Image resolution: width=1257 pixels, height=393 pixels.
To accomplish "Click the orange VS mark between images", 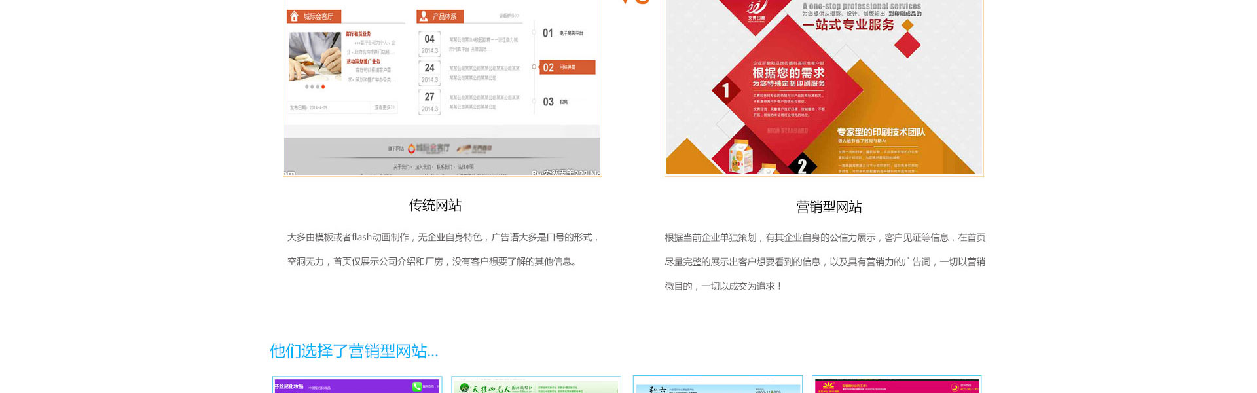I will pyautogui.click(x=634, y=2).
